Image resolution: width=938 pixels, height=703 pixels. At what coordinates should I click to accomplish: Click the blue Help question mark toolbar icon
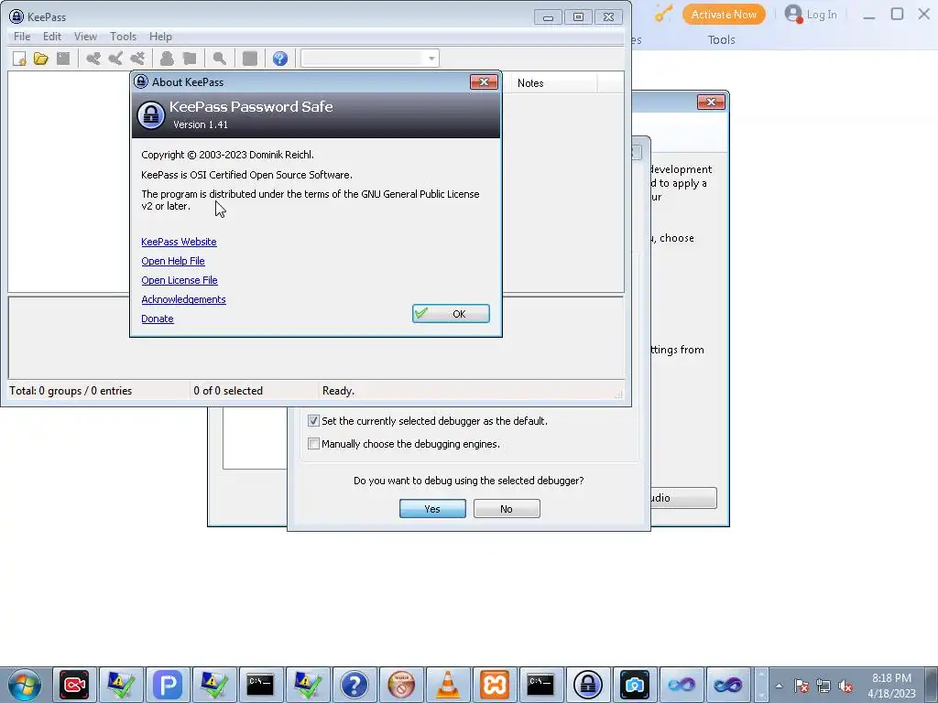pyautogui.click(x=280, y=59)
